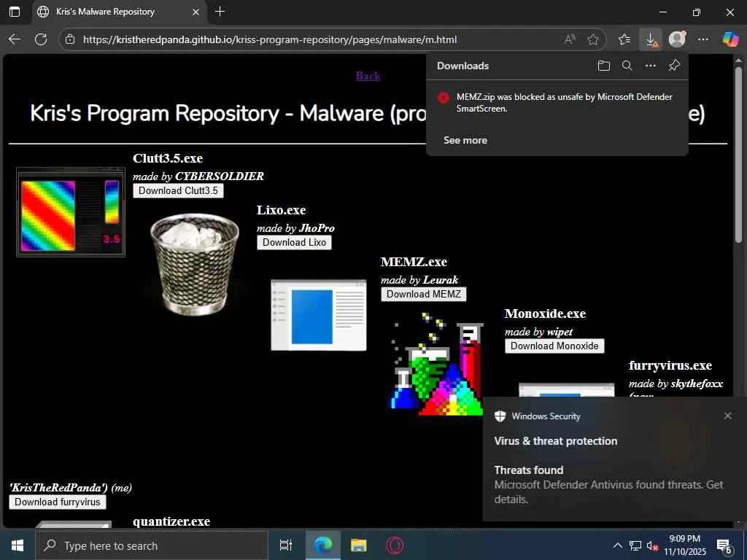Add page to favorites with star icon
Image resolution: width=747 pixels, height=560 pixels.
click(x=592, y=39)
